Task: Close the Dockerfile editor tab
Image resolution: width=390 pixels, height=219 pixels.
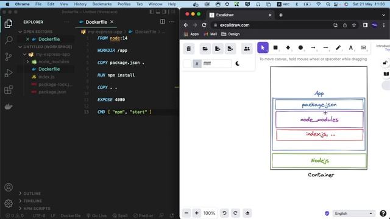Action: point(112,22)
